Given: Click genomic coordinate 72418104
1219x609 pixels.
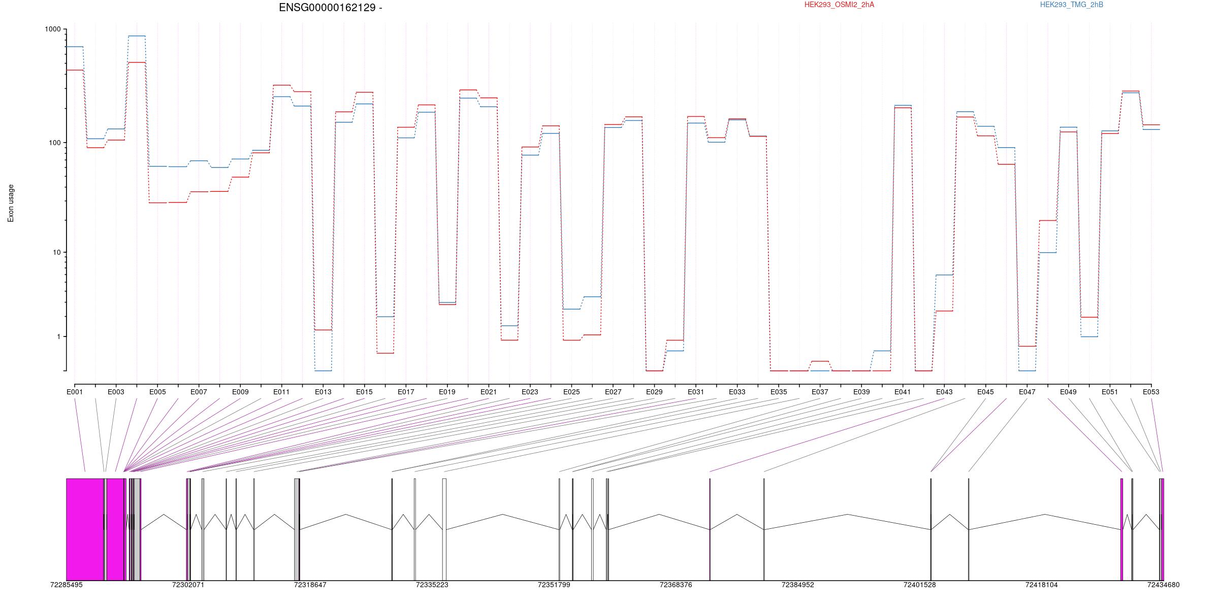Looking at the screenshot, I should (1041, 585).
